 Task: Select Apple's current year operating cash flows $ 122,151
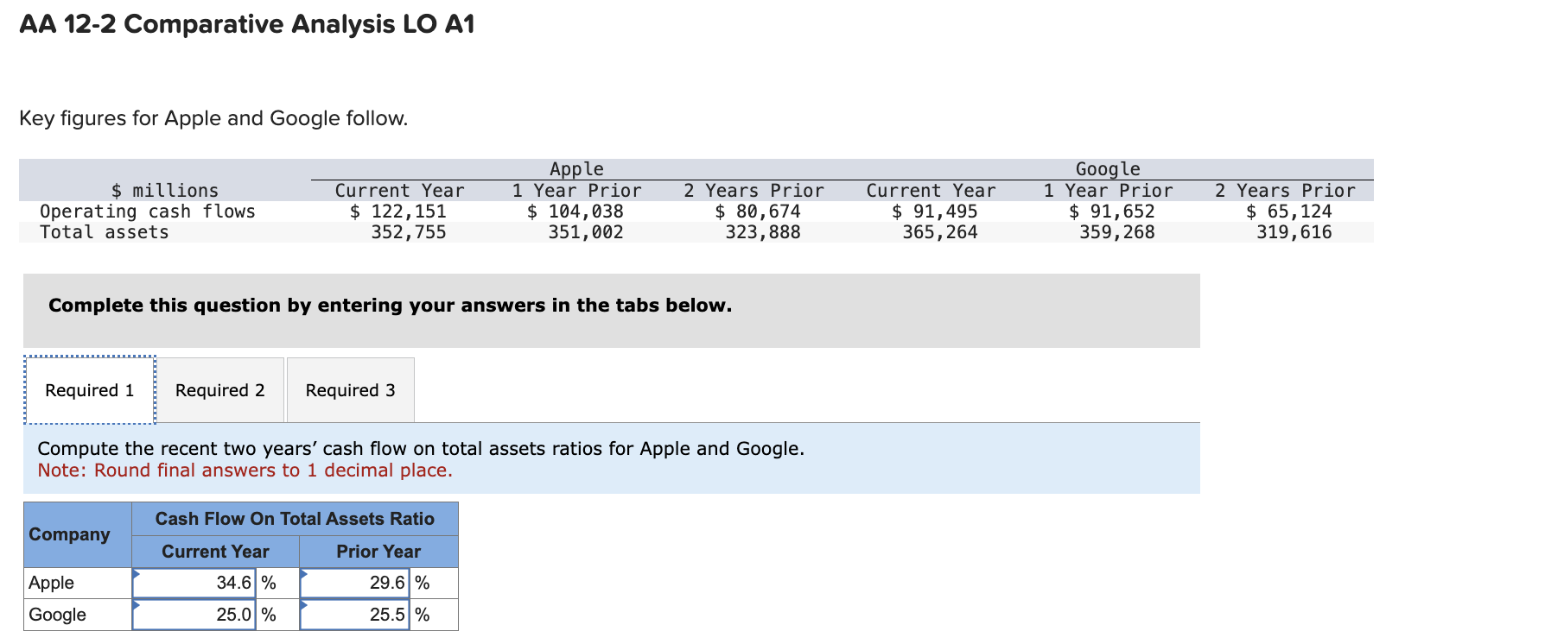tap(398, 212)
